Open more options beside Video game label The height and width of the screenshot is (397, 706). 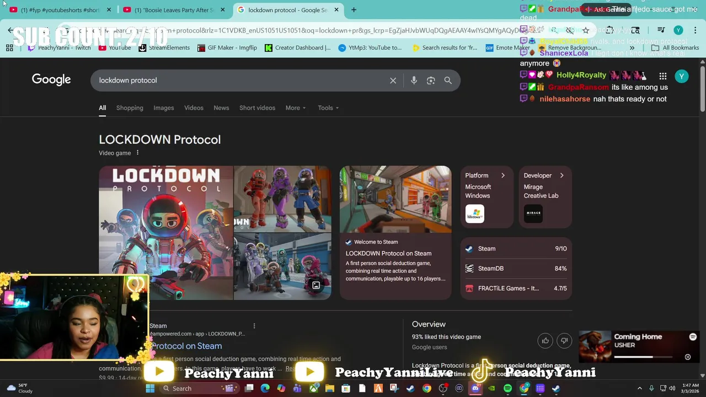pos(137,153)
